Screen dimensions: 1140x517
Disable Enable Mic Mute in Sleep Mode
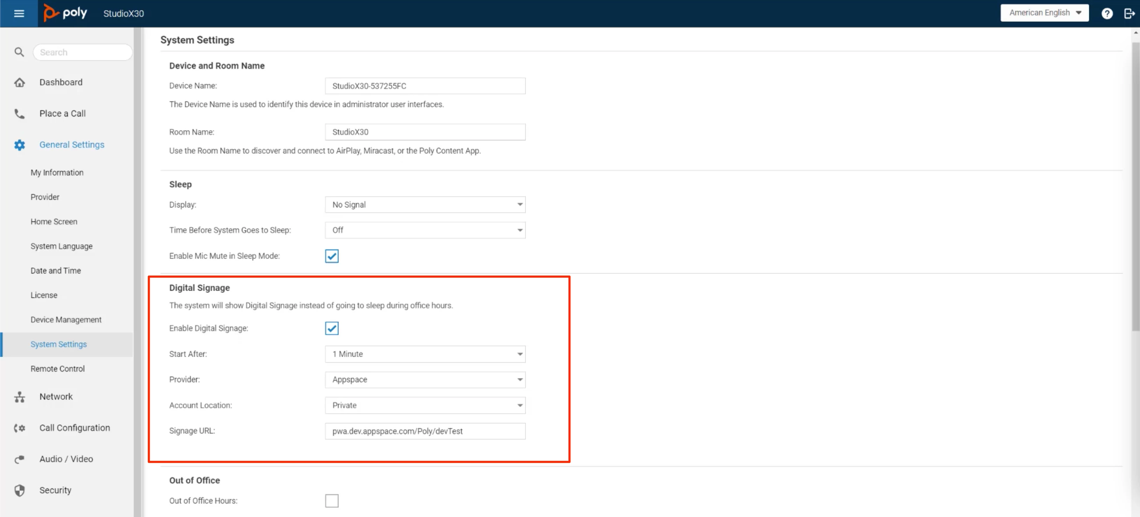tap(332, 256)
